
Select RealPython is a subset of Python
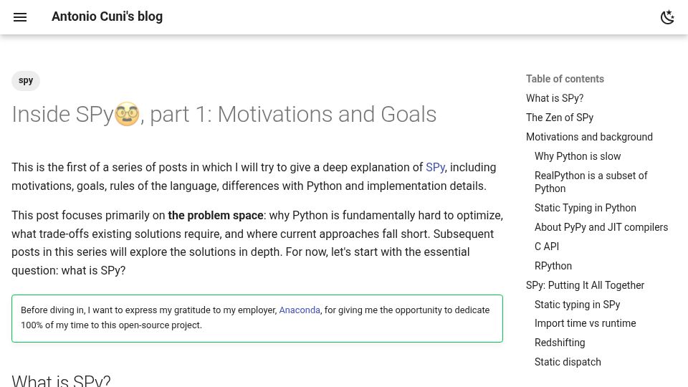pyautogui.click(x=591, y=182)
